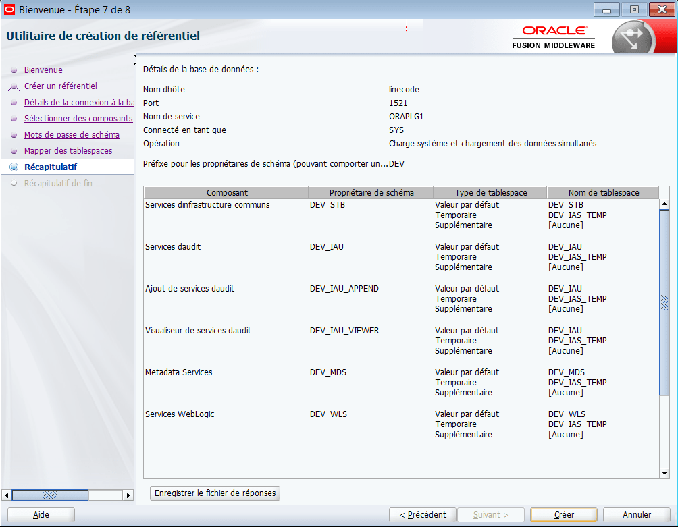Screen dimensions: 678x527
Task: Click the Propriétaire de schéma column header
Action: (371, 192)
